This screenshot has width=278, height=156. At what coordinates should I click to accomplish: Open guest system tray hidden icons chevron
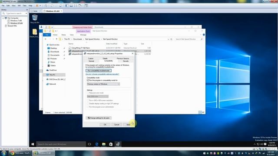tap(255, 144)
